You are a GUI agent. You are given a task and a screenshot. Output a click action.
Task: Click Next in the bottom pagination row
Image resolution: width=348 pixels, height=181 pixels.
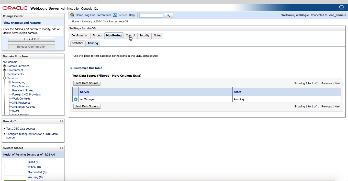pos(338,106)
